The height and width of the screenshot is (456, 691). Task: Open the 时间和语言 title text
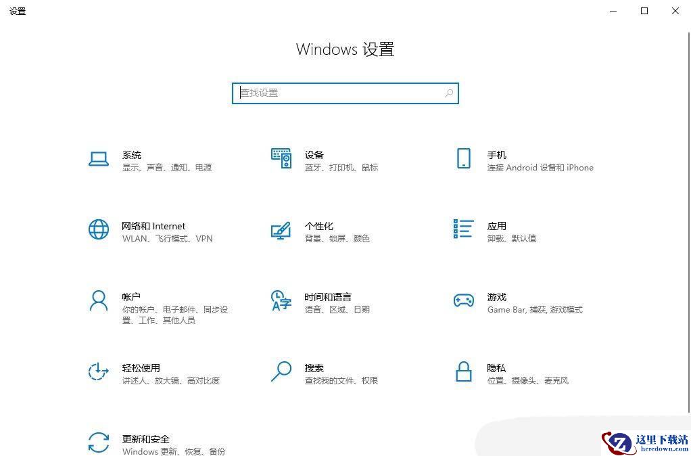pos(328,297)
